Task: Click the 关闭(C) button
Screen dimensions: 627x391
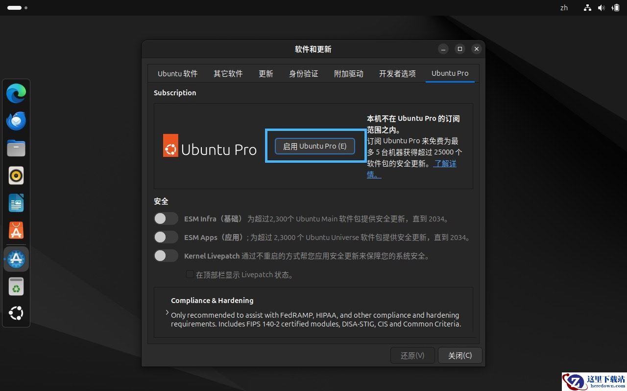Action: pyautogui.click(x=460, y=355)
